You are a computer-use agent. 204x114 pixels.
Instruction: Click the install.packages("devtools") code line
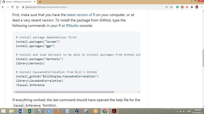pos(40,59)
